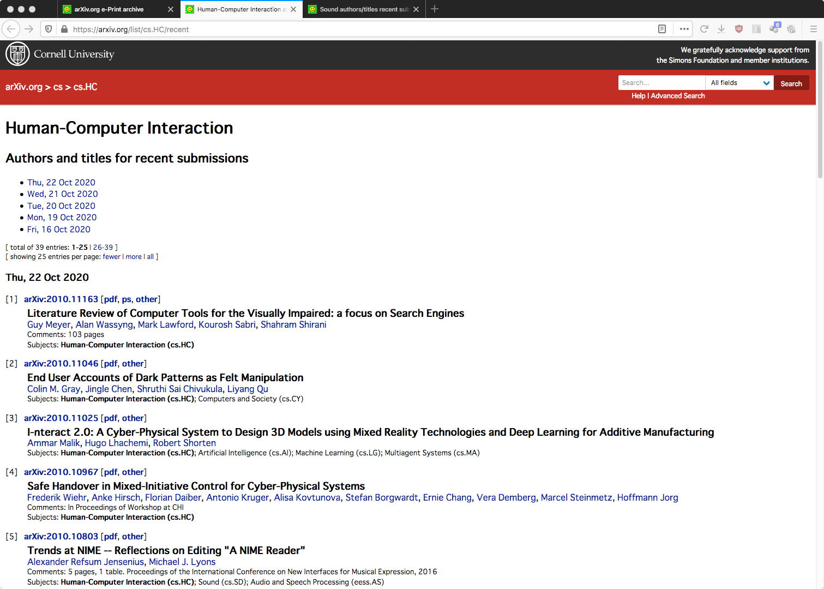The width and height of the screenshot is (824, 589).
Task: Open the tracking protection shield icon
Action: pyautogui.click(x=49, y=29)
